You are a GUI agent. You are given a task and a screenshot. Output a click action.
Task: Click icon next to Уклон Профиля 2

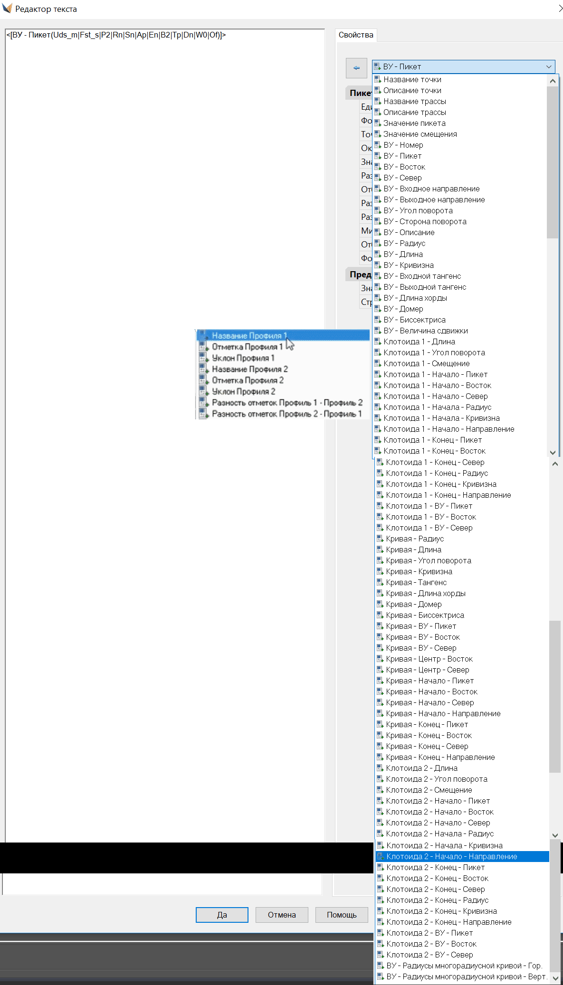click(x=203, y=391)
